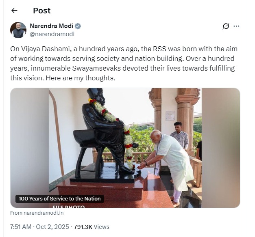Open the statue photo link card
The width and height of the screenshot is (255, 237).
point(125,148)
